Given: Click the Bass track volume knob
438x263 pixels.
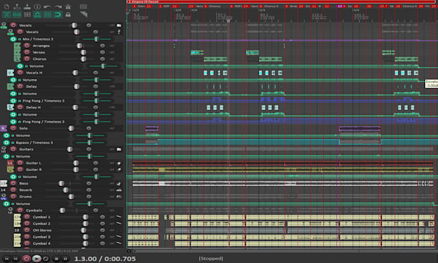Looking at the screenshot, I should pos(61,183).
